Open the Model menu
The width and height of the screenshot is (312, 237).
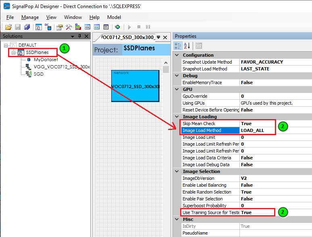click(114, 17)
